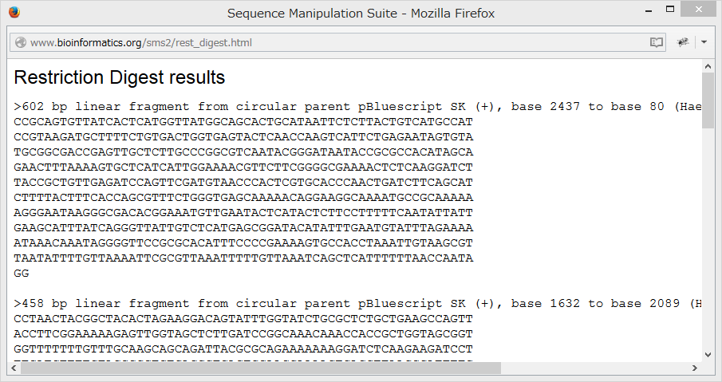
Task: Click the Restriction Digest results heading
Action: click(120, 78)
